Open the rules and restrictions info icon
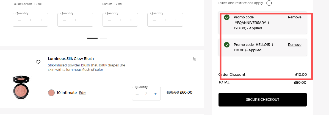This screenshot has height=115, width=329. click(269, 3)
